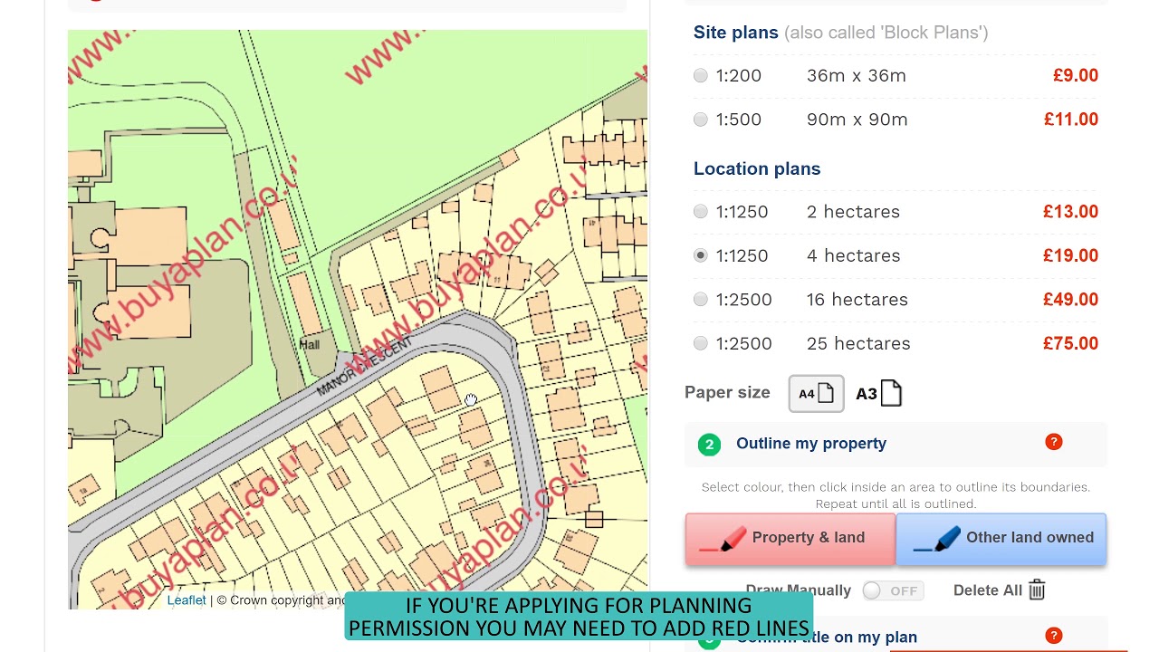Choose the 1:1250 4 hectares location plan
The height and width of the screenshot is (652, 1159).
point(701,255)
